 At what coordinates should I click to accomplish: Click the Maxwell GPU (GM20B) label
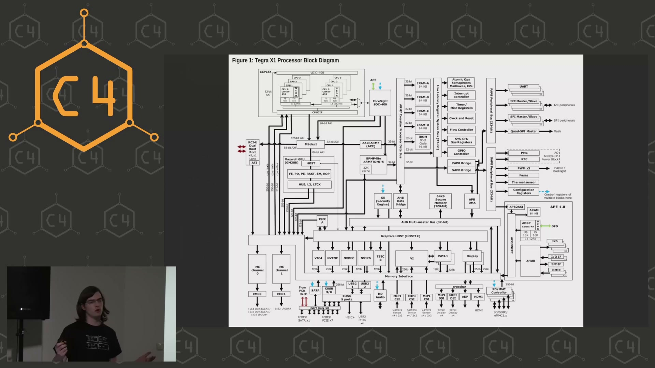click(294, 161)
